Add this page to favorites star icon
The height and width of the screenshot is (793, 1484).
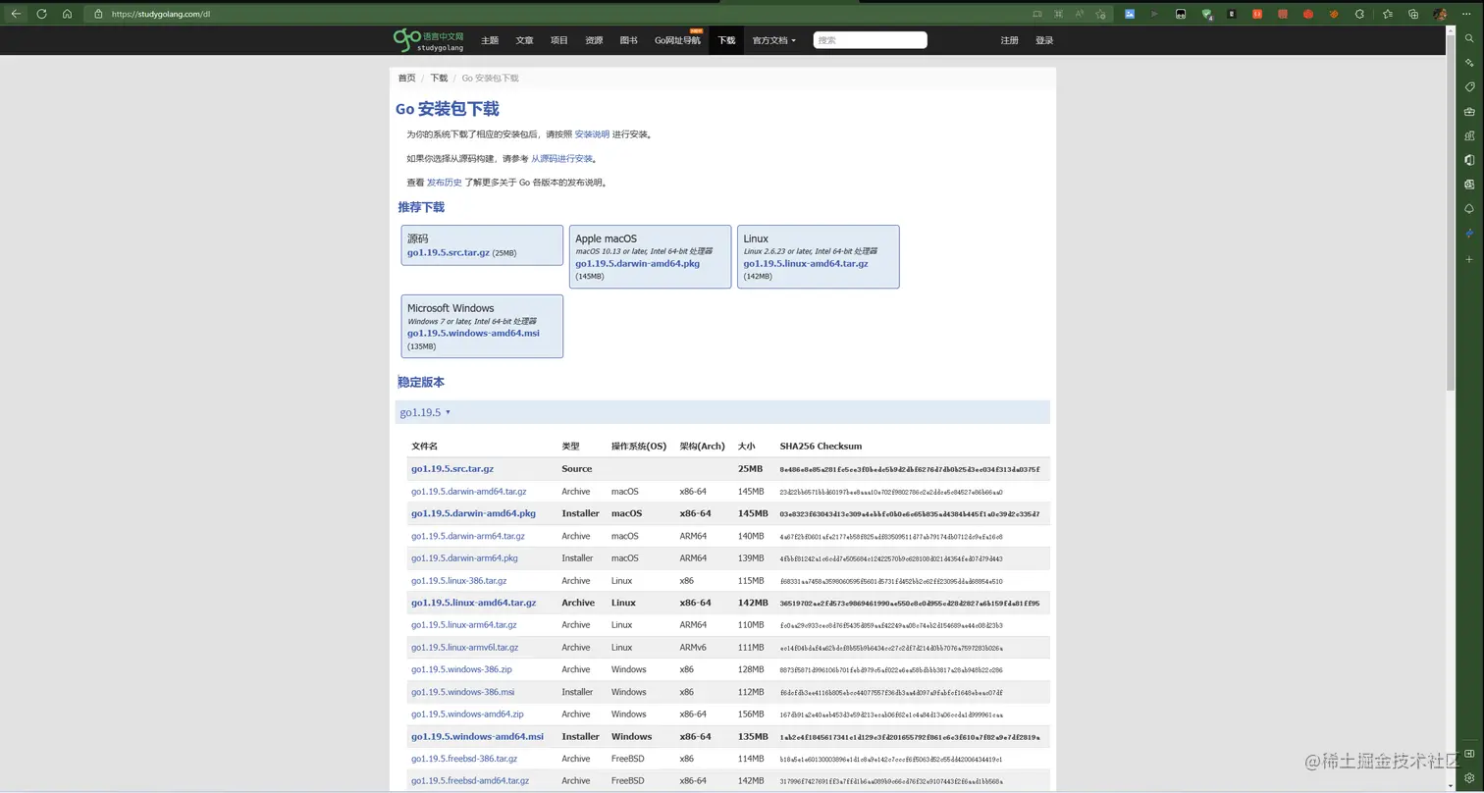[x=1101, y=14]
